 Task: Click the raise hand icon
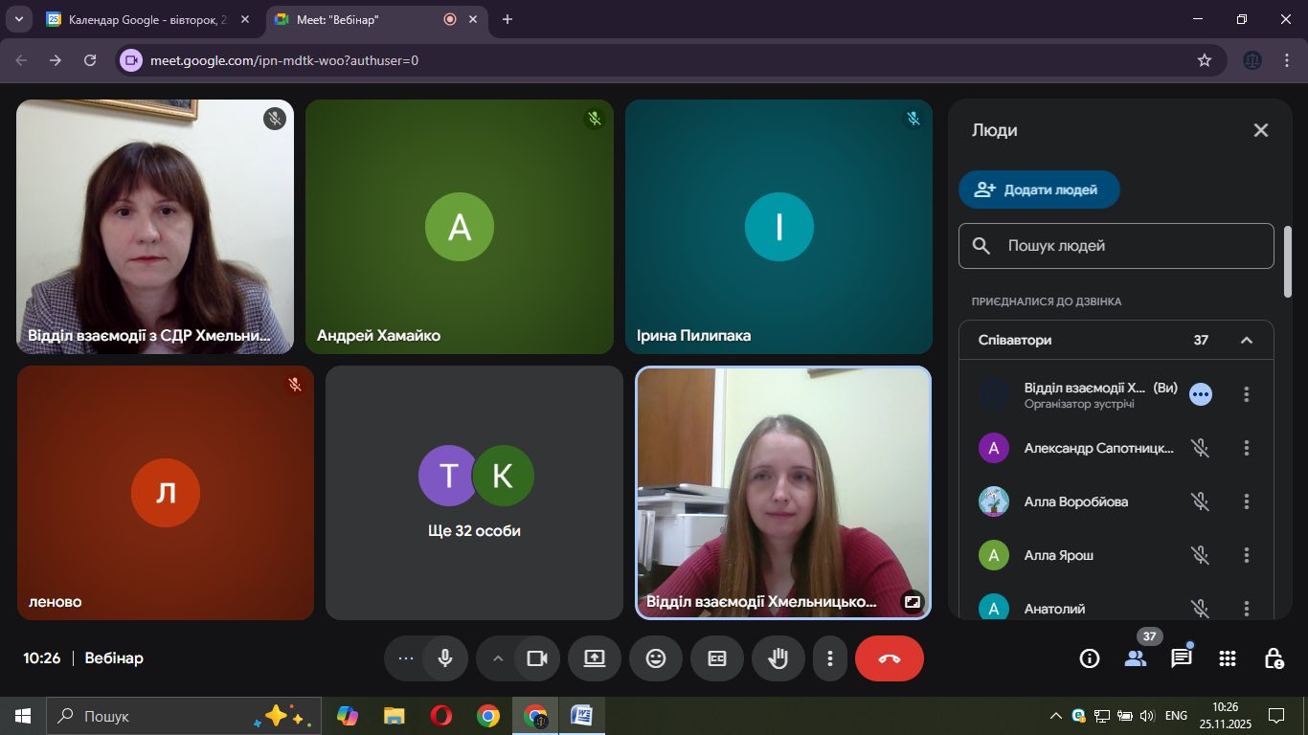point(778,658)
